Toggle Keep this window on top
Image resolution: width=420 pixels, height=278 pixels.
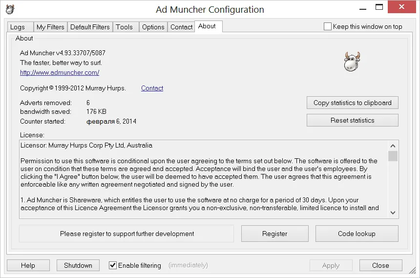327,26
